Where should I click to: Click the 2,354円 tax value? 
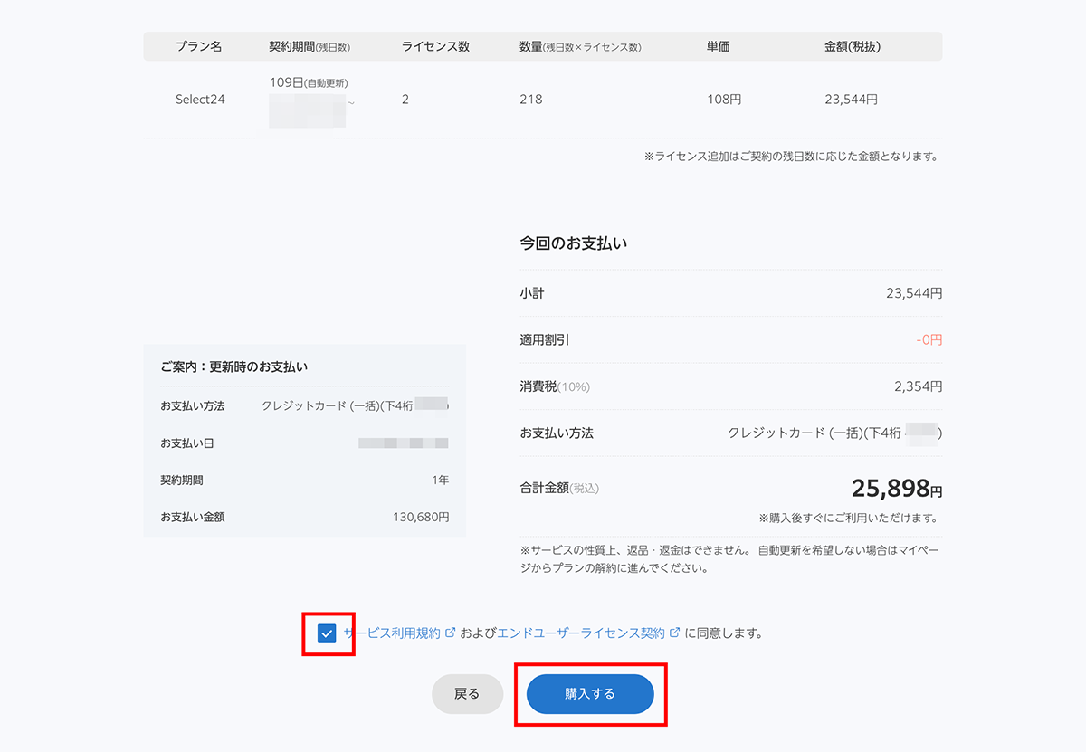tap(918, 386)
